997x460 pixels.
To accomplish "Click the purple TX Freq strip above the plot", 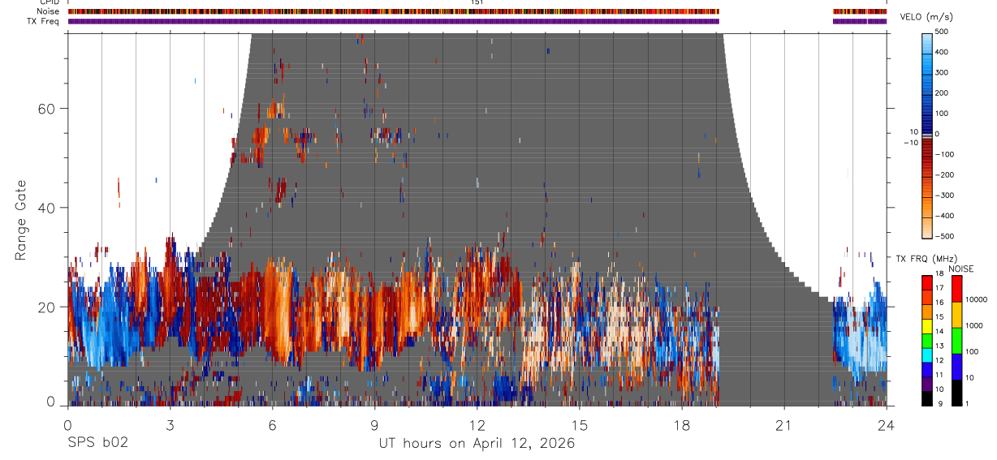I will (393, 21).
